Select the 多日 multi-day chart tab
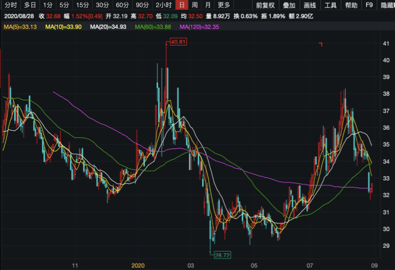This screenshot has width=395, height=270. point(30,6)
